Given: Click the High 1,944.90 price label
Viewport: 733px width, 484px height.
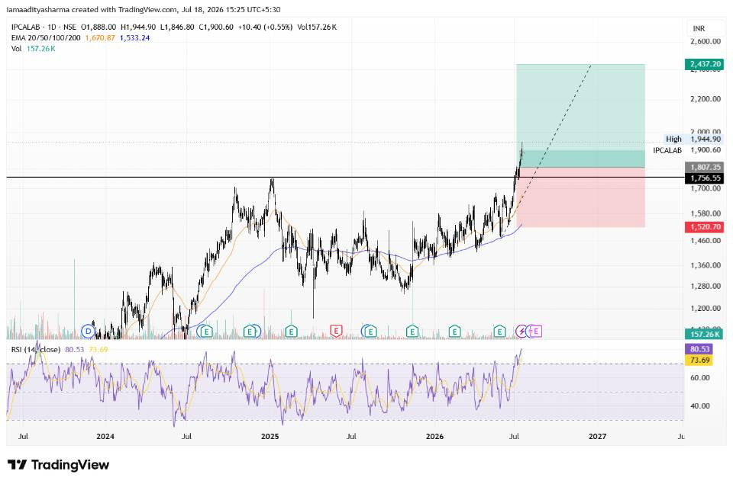Looking at the screenshot, I should coord(693,139).
